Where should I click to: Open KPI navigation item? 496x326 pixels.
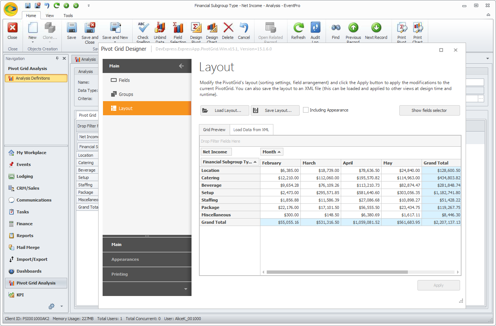pyautogui.click(x=36, y=295)
